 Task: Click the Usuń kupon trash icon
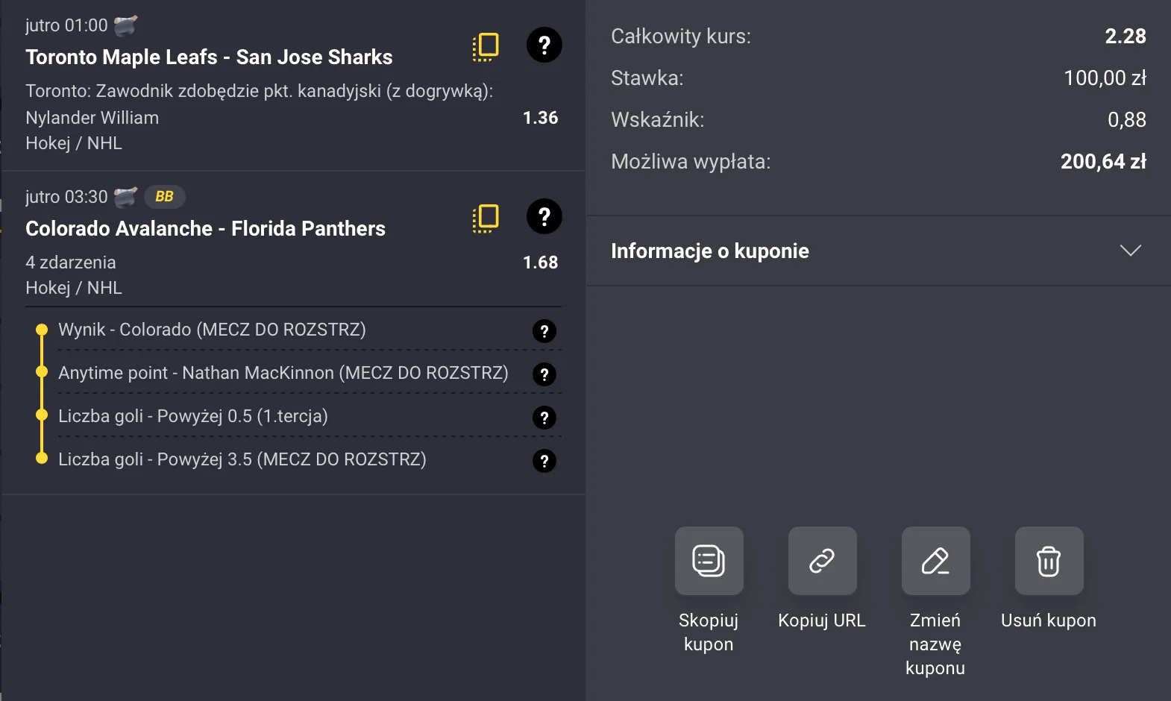click(1049, 561)
